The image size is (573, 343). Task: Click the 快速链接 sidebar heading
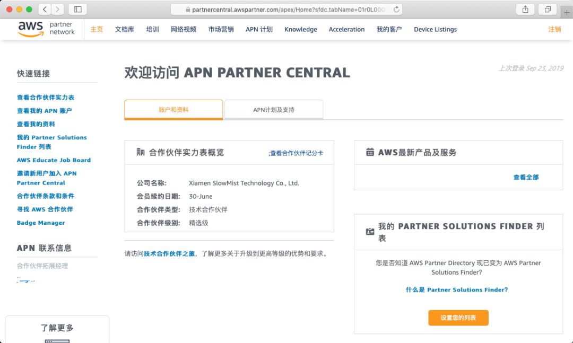[33, 73]
